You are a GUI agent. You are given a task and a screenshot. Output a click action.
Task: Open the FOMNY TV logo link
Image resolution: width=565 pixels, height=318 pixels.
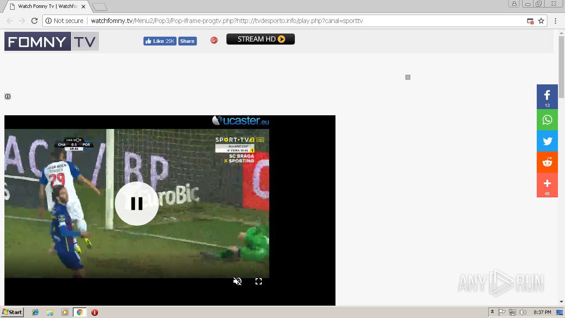(x=52, y=42)
